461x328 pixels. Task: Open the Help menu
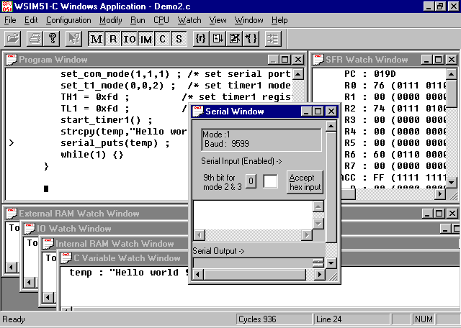click(279, 20)
